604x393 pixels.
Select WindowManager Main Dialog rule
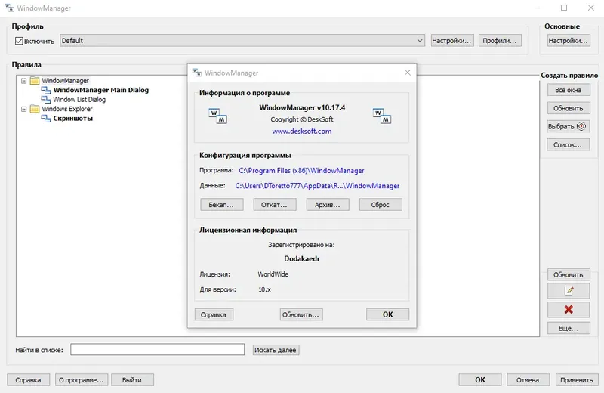pos(101,90)
